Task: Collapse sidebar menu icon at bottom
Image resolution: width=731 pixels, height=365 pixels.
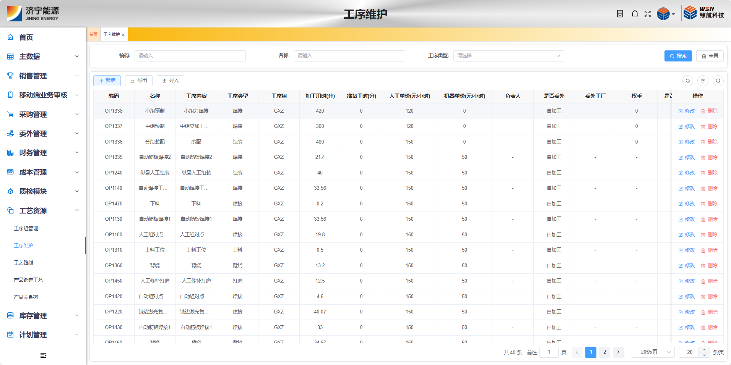Action: pyautogui.click(x=43, y=355)
